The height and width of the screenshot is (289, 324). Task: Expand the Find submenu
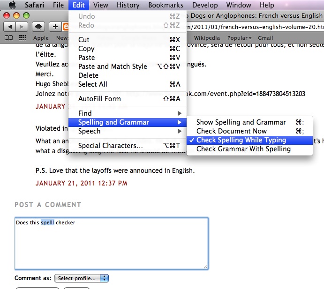128,113
